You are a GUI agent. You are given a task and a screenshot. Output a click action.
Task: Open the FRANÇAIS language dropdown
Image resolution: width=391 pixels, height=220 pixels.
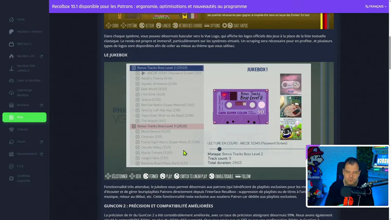376,6
